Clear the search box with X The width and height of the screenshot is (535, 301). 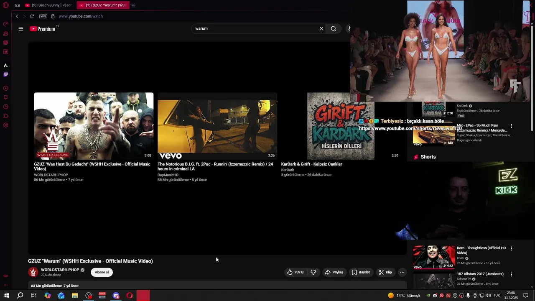(x=321, y=28)
